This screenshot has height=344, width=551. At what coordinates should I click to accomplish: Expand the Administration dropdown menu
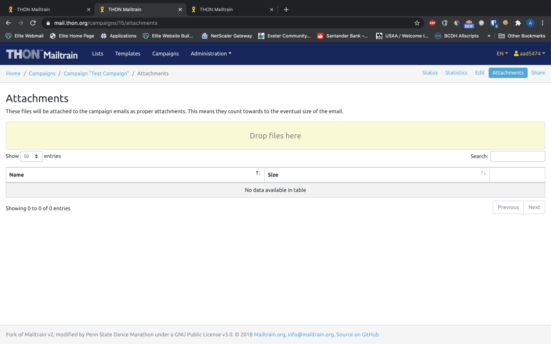pos(211,53)
